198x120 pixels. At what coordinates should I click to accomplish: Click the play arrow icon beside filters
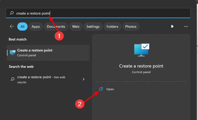tap(172, 26)
